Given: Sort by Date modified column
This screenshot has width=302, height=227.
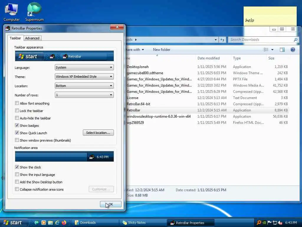Looking at the screenshot, I should (213, 58).
